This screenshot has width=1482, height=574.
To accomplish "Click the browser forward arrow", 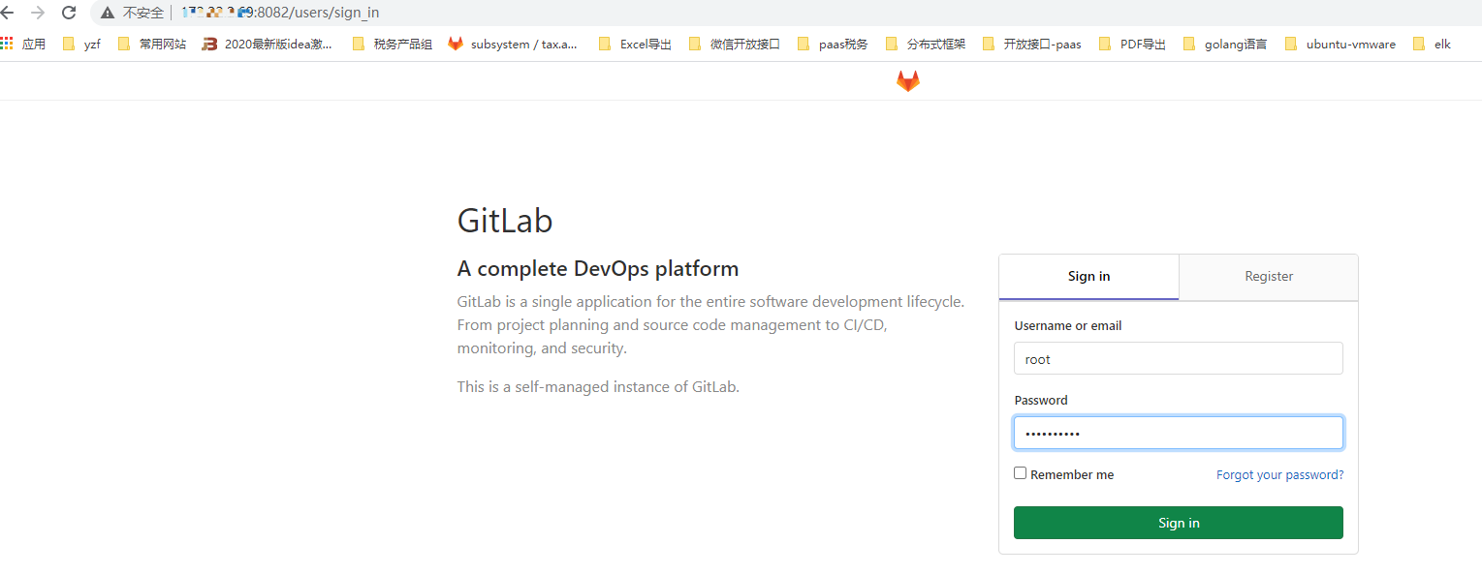I will click(x=38, y=13).
